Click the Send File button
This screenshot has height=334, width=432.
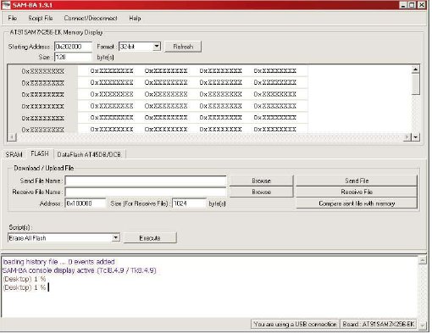click(357, 181)
